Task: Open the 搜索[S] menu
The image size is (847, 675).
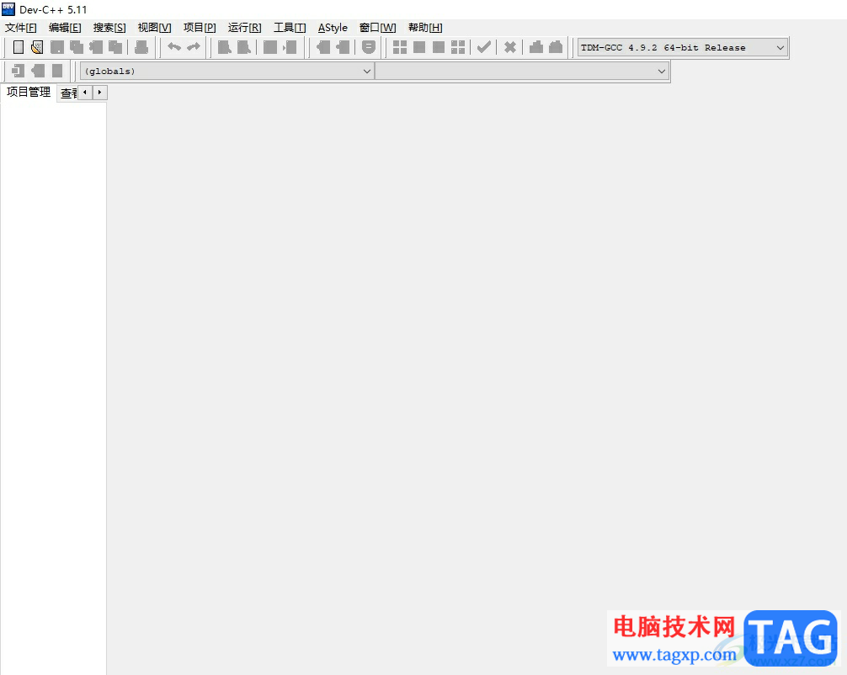Action: [109, 28]
